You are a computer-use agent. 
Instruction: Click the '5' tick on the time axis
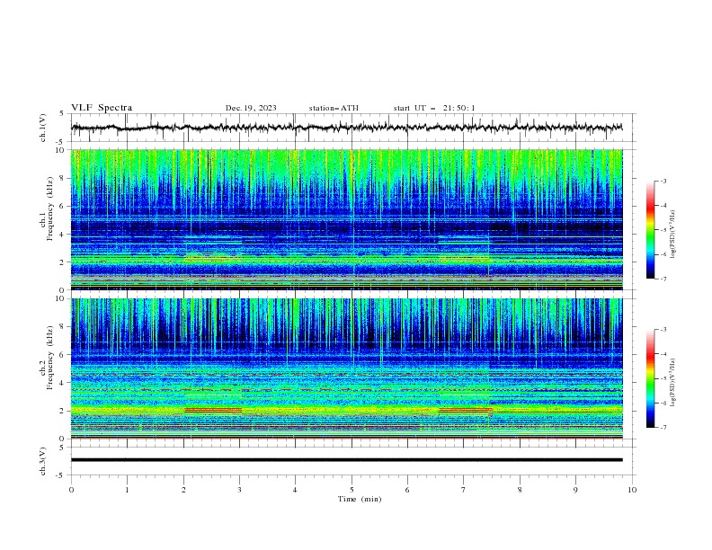(x=352, y=490)
